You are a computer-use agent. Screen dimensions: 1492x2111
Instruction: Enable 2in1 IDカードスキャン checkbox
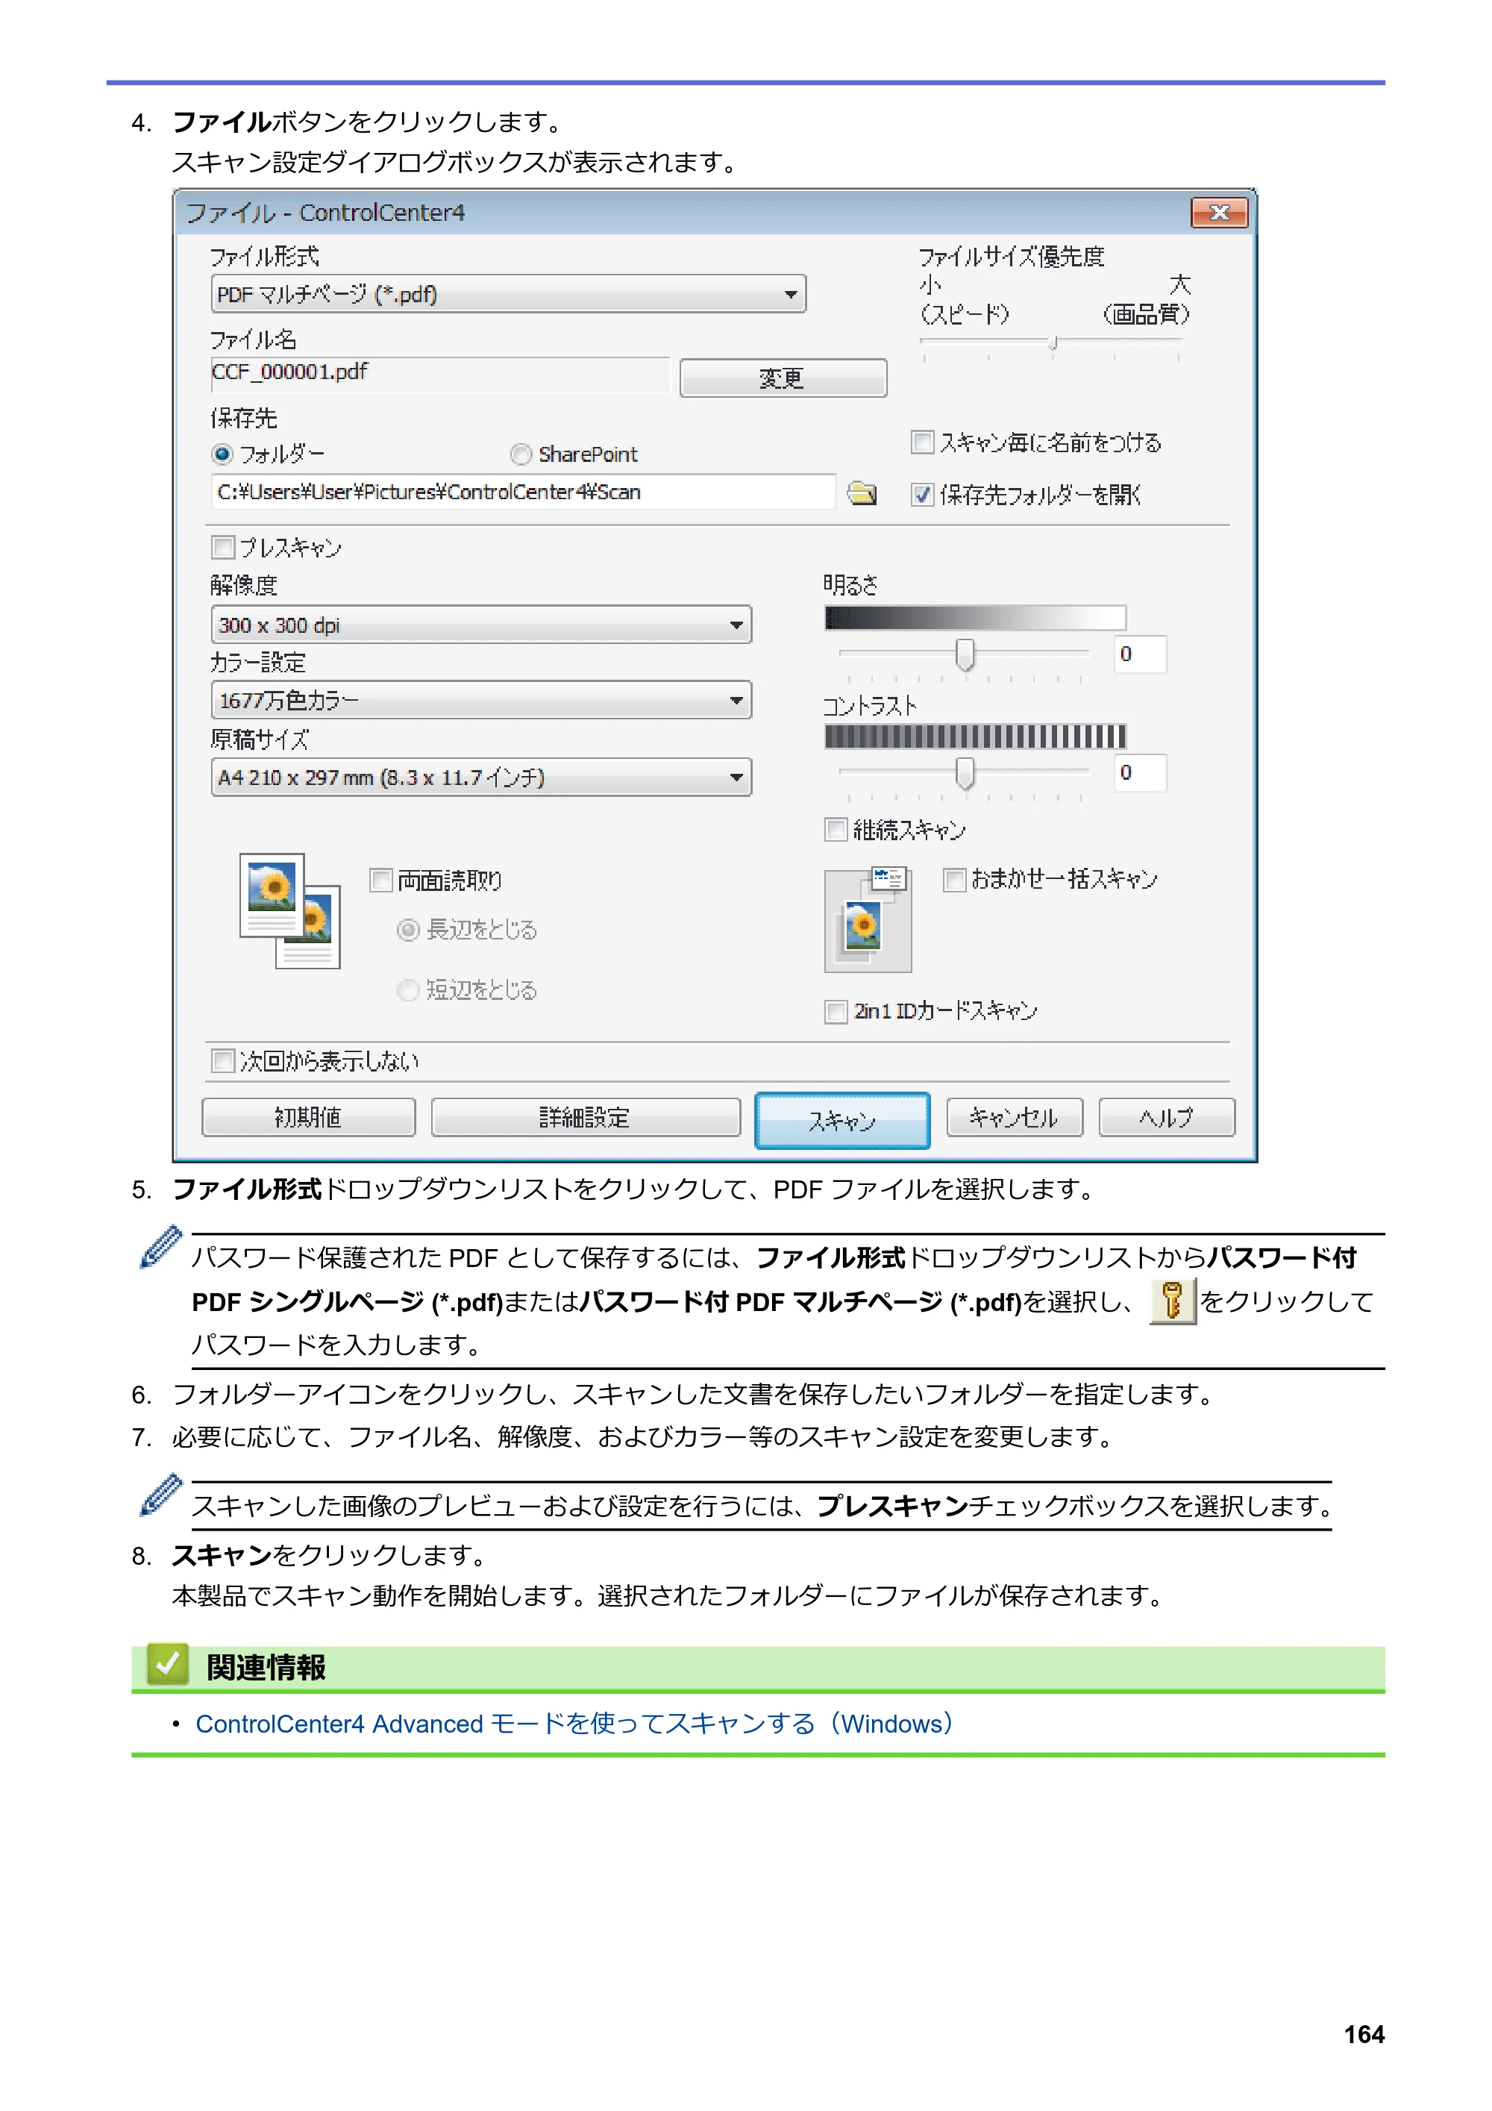point(836,1011)
